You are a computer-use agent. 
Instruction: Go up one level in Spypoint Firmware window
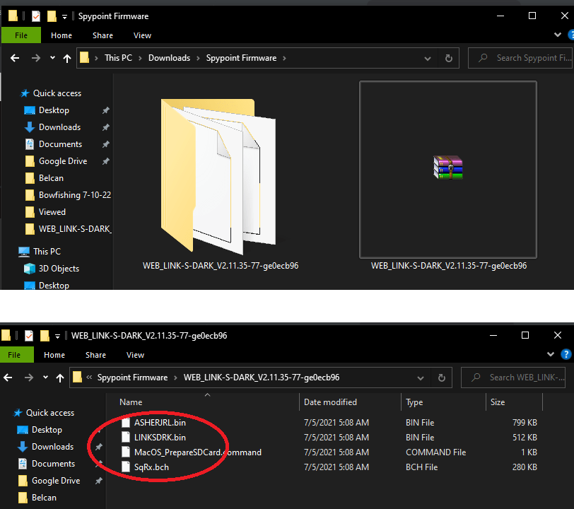tap(67, 58)
